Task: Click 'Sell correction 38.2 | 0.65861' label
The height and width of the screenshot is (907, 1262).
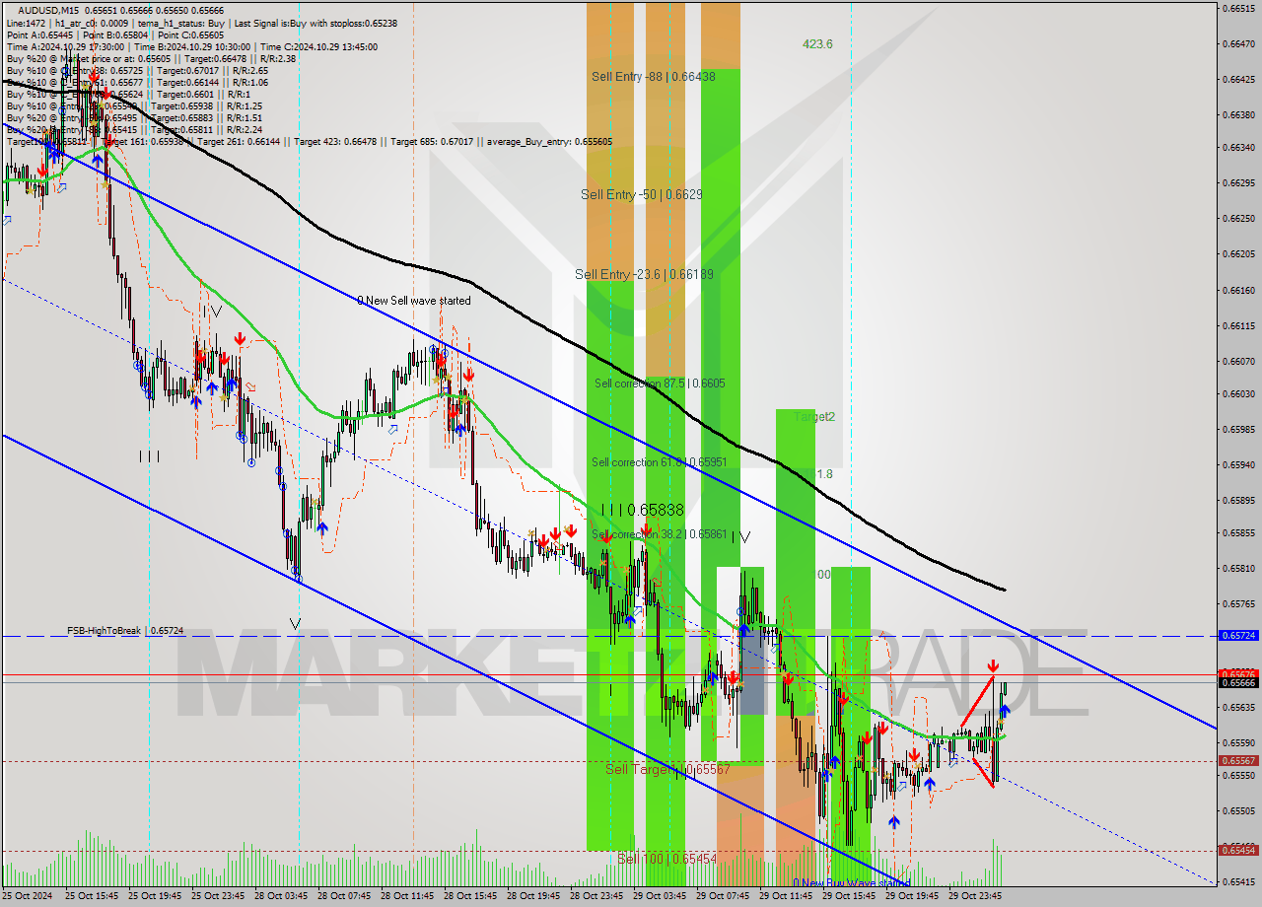Action: pos(660,534)
